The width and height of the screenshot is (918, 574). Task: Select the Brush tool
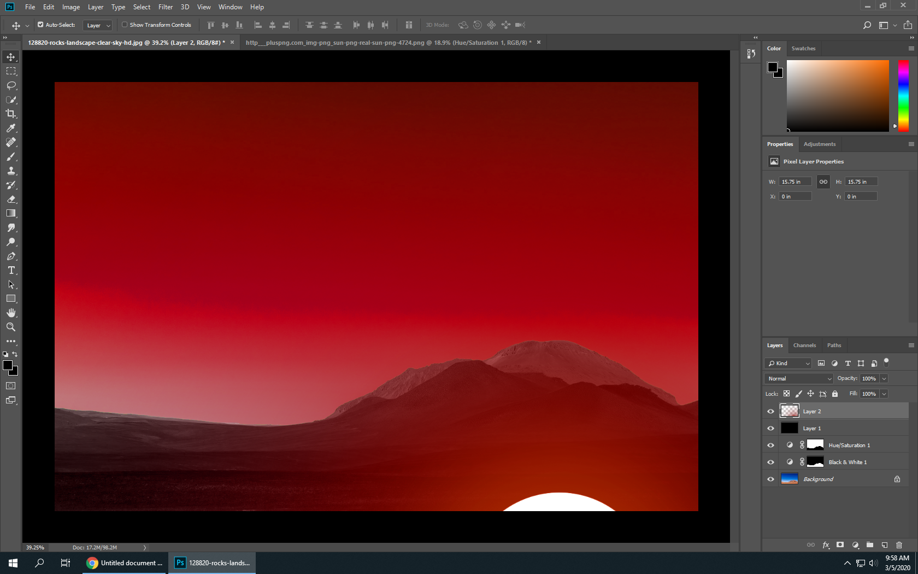click(x=11, y=156)
